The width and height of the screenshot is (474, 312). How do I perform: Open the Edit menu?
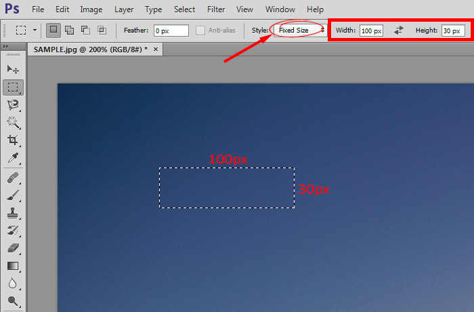[62, 9]
